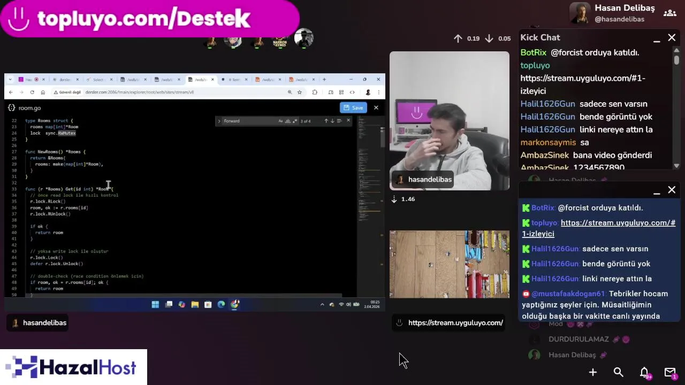
Task: Toggle replace mode in the find widget
Action: (219, 121)
